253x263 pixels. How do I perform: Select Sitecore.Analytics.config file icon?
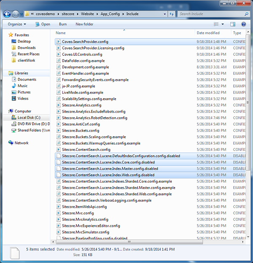pyautogui.click(x=58, y=105)
